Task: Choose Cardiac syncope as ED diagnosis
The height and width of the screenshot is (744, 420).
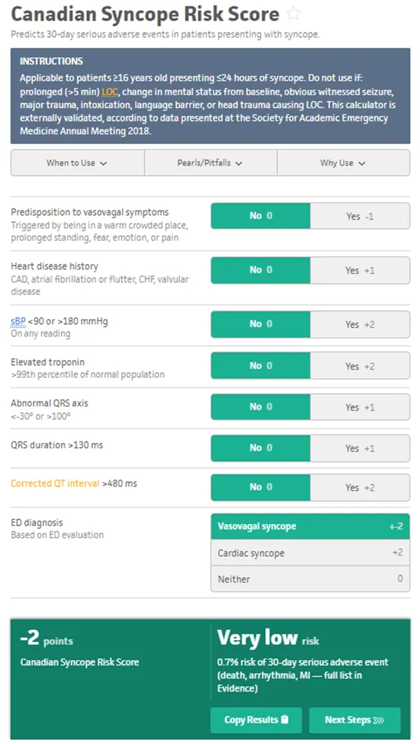Action: (310, 553)
